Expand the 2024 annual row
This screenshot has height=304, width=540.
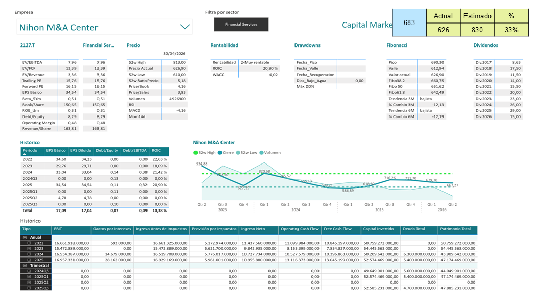29,254
